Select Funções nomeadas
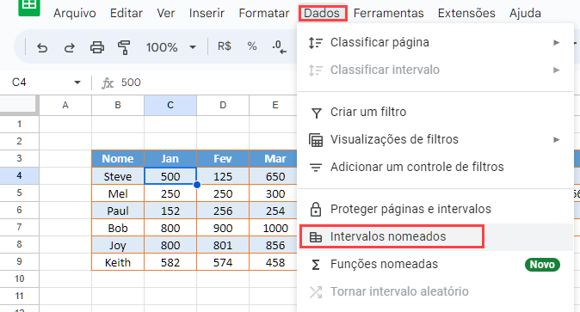The image size is (580, 312). 435,265
